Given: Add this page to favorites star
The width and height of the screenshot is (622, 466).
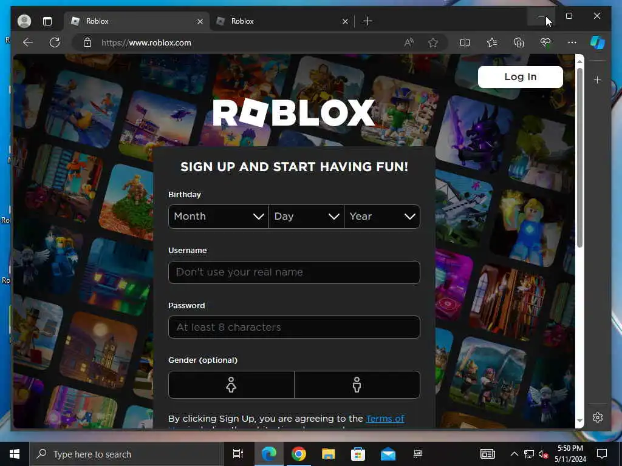Looking at the screenshot, I should click(432, 42).
